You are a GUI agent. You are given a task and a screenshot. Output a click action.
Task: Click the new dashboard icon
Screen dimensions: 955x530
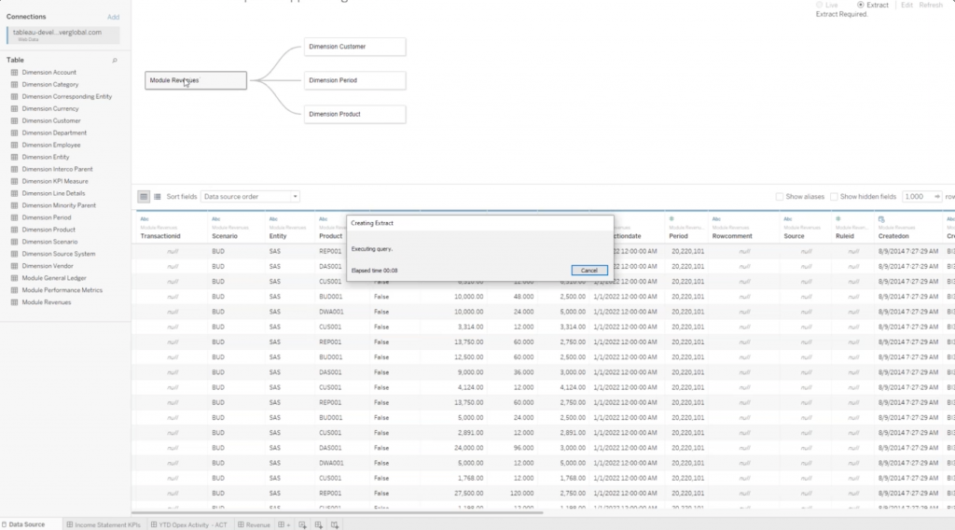(x=318, y=524)
